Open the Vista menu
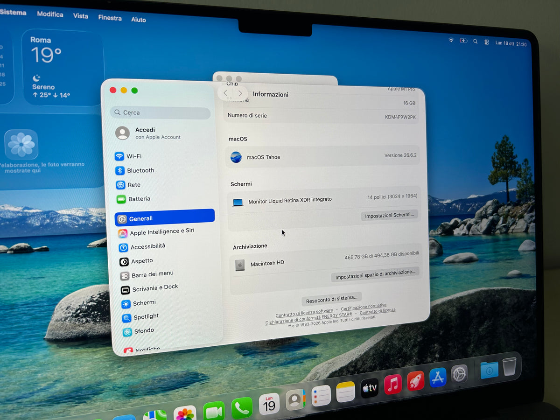Viewport: 560px width, 420px height. [x=80, y=16]
